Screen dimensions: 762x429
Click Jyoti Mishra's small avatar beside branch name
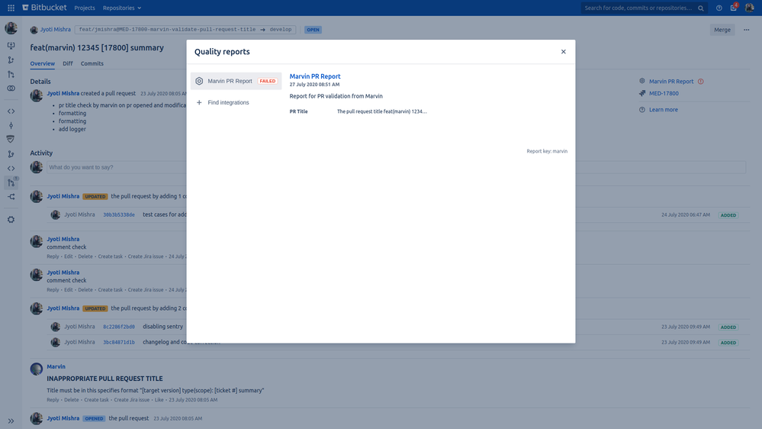coord(34,30)
